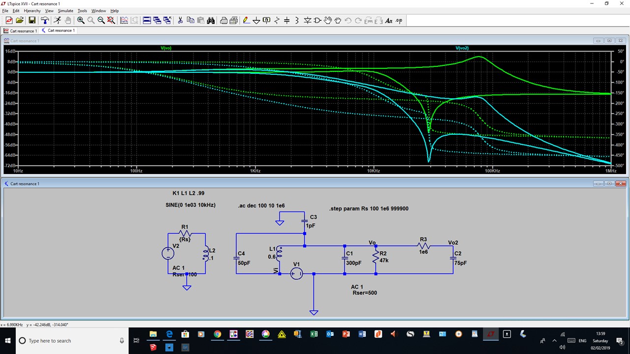This screenshot has width=630, height=354.
Task: Click the Autorange waveform toolbar icon
Action: [x=124, y=20]
